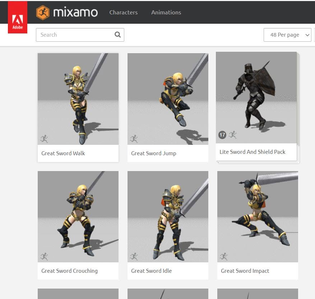Open the 48 Per page dropdown
315x299 pixels.
point(287,35)
